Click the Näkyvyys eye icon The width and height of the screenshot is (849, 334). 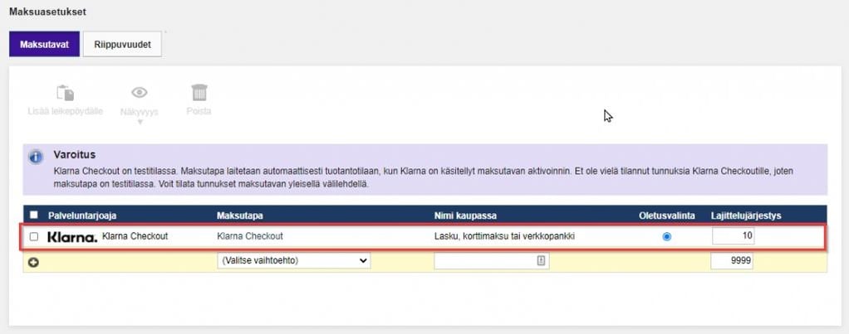(140, 93)
